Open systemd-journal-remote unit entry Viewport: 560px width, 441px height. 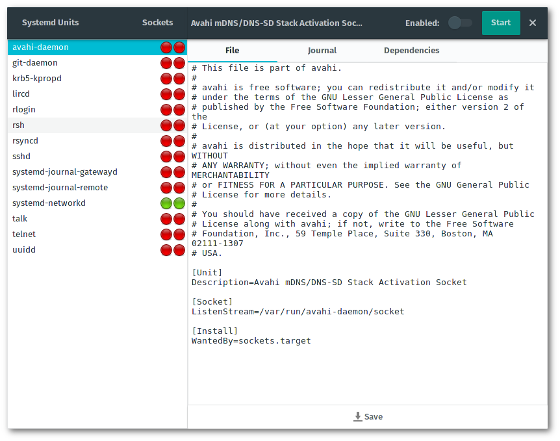[97, 188]
